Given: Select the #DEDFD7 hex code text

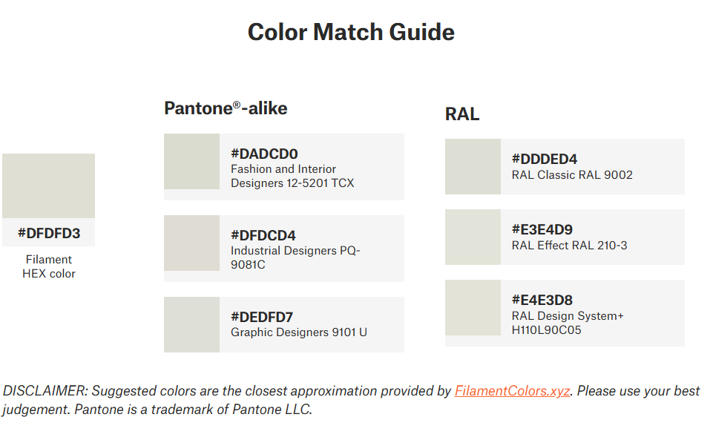Looking at the screenshot, I should point(262,317).
